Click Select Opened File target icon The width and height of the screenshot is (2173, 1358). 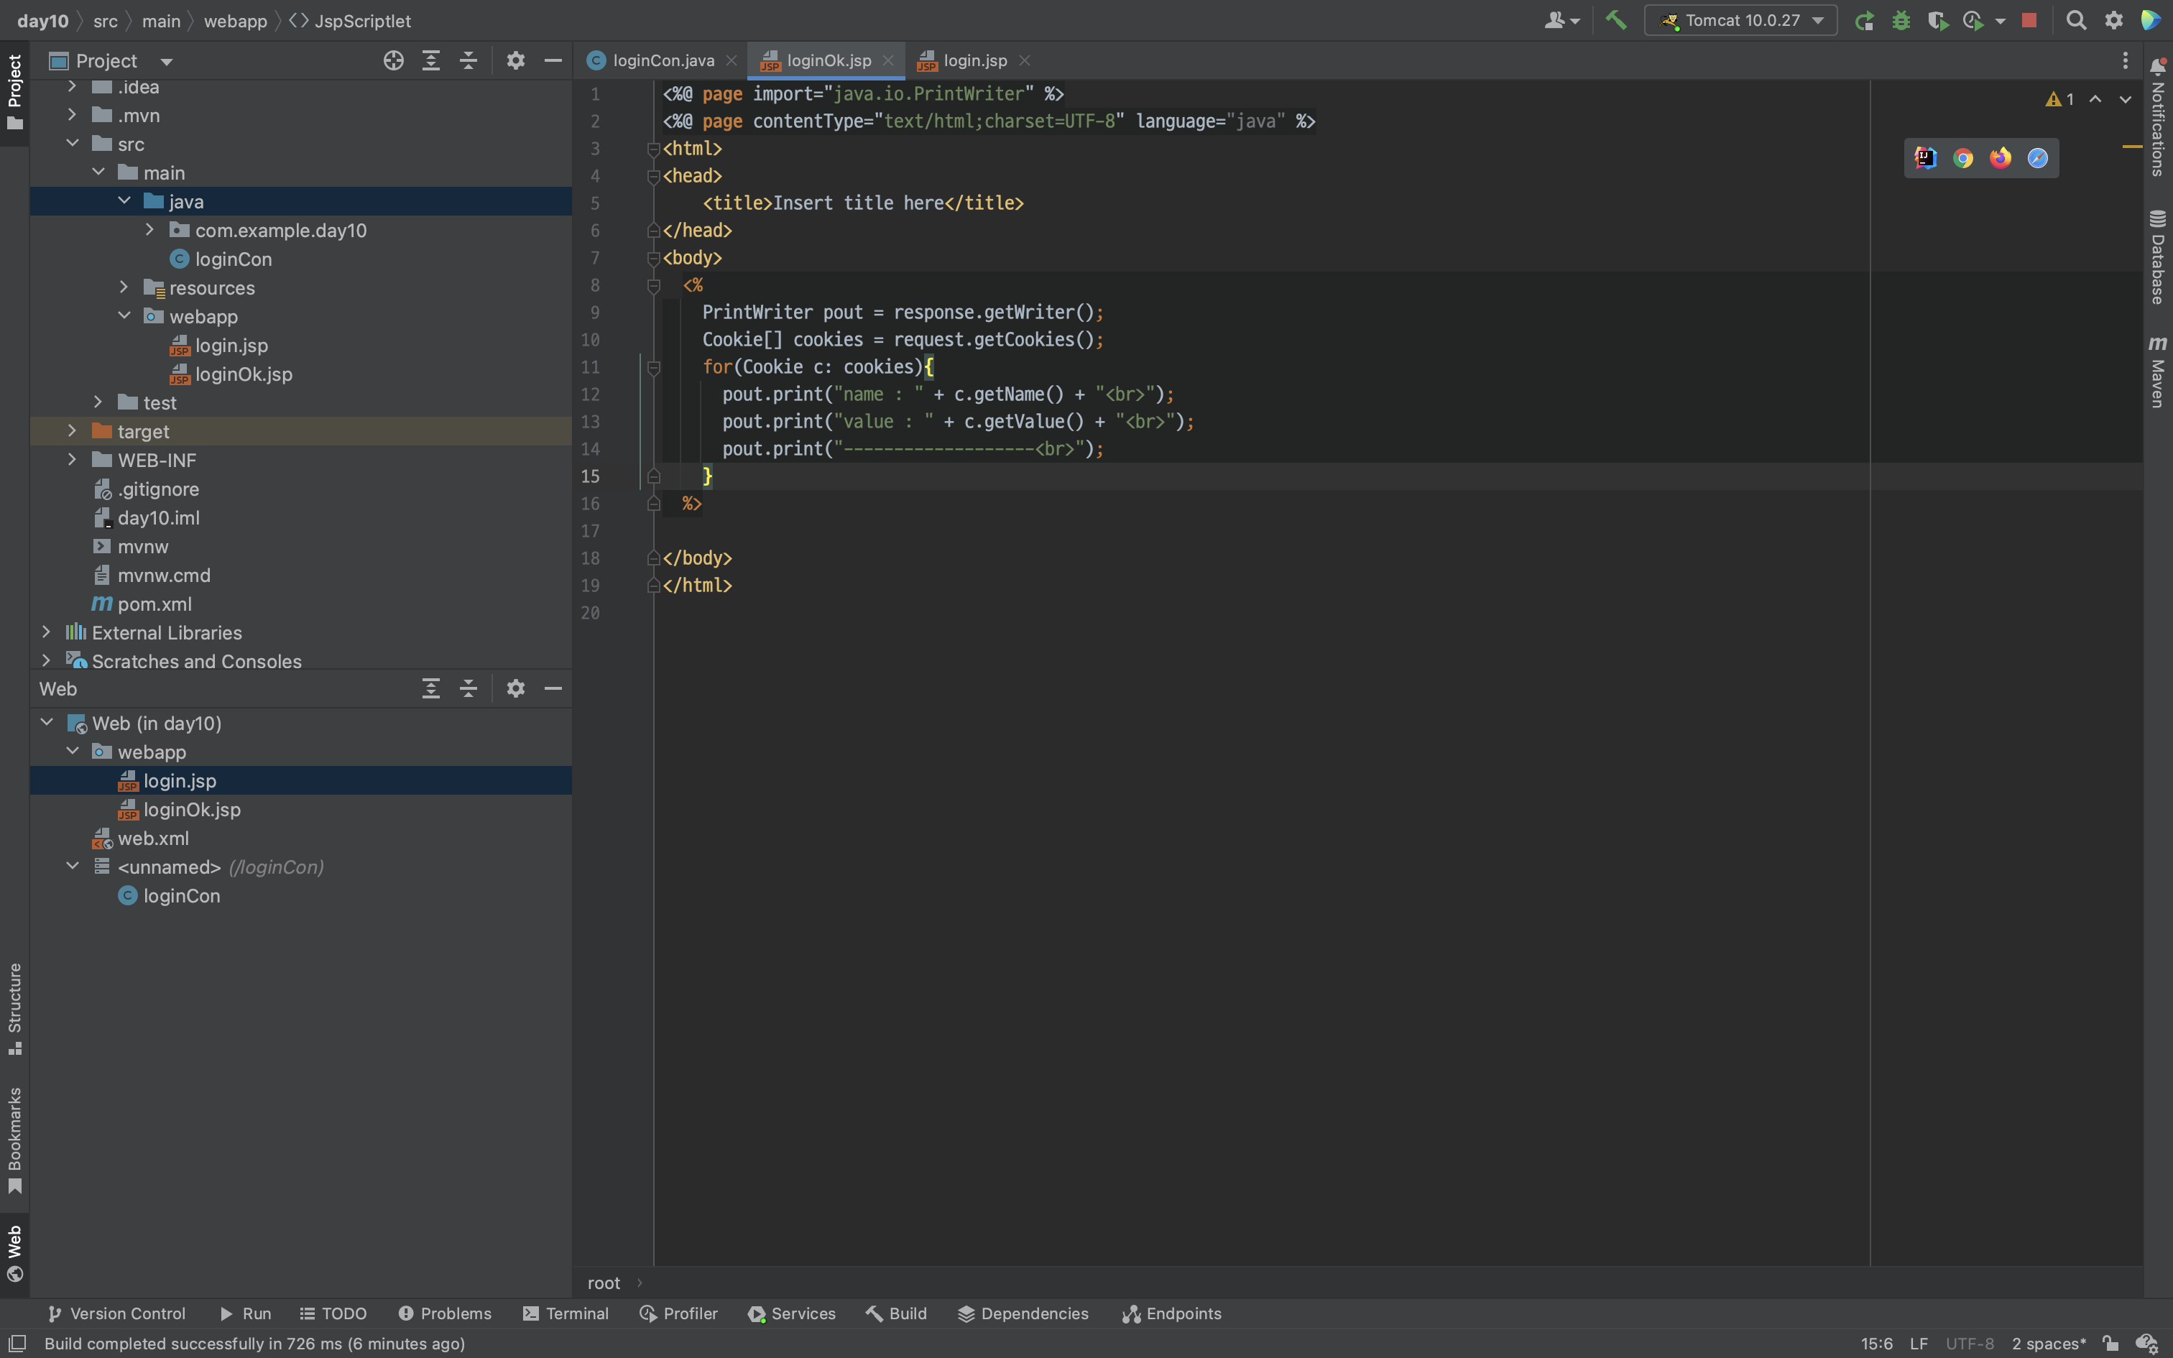coord(393,60)
